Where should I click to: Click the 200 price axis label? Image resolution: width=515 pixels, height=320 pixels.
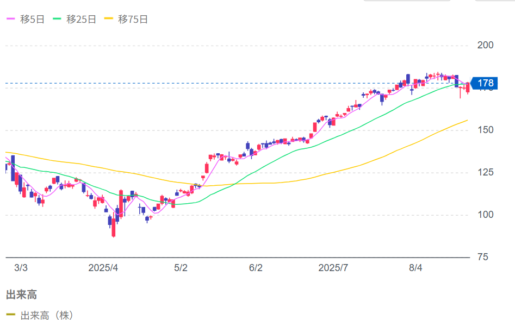tap(485, 45)
